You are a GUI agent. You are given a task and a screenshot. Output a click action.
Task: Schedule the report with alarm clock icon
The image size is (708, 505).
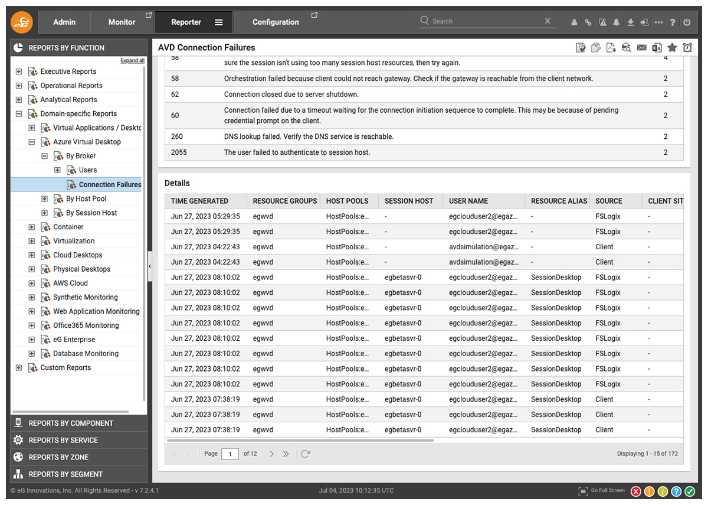click(x=687, y=48)
